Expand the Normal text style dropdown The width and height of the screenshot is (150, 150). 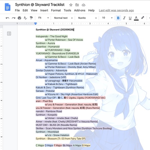63,18
